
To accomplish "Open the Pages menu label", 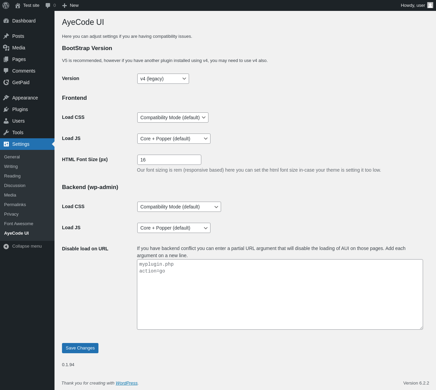I will [x=19, y=59].
